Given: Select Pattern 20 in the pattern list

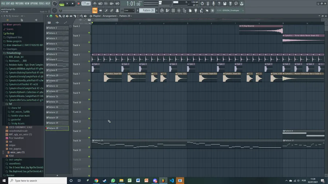Looking at the screenshot, I should coord(57,128).
